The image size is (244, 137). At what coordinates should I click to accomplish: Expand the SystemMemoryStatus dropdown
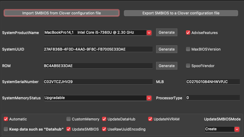(149, 98)
